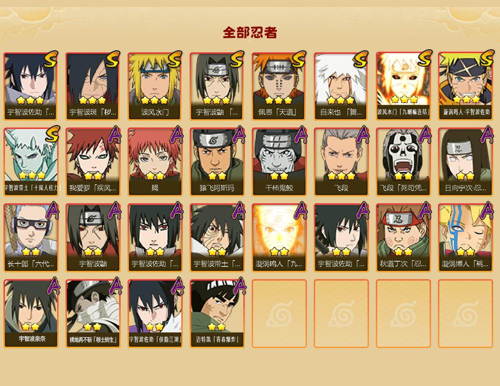
Task: Click the 干柿鬼鲛 ninja portrait
Action: [279, 162]
